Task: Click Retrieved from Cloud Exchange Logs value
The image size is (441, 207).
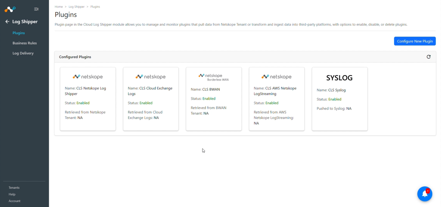Action: (156, 118)
